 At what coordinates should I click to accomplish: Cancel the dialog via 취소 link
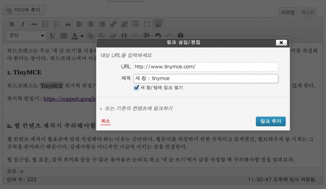point(105,121)
